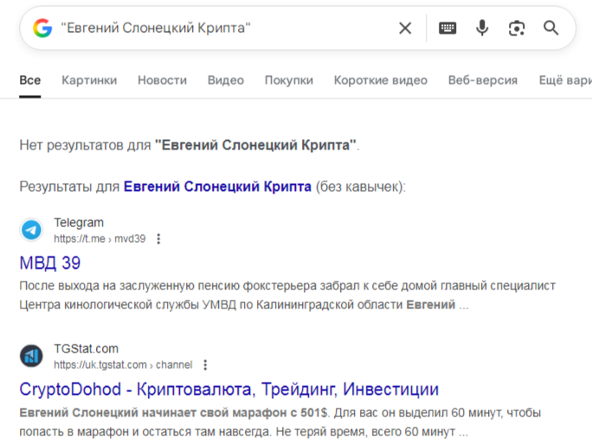Open the Покупки tab
This screenshot has height=444, width=592.
[289, 80]
